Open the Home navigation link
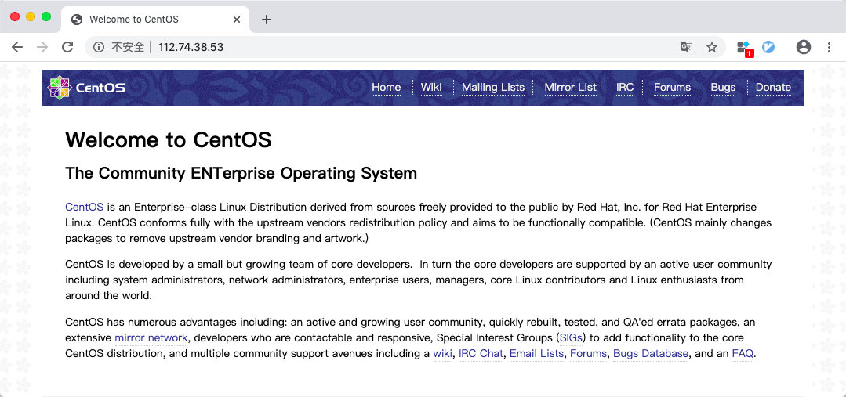 point(387,87)
